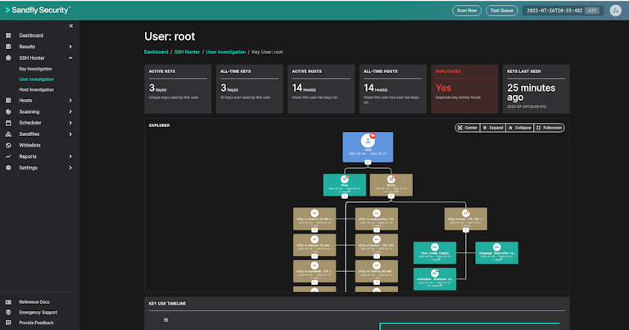Close the sidebar with the X icon
This screenshot has height=330, width=629.
[x=71, y=25]
